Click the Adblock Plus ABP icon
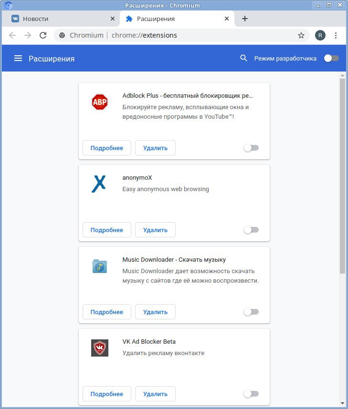 click(x=100, y=102)
